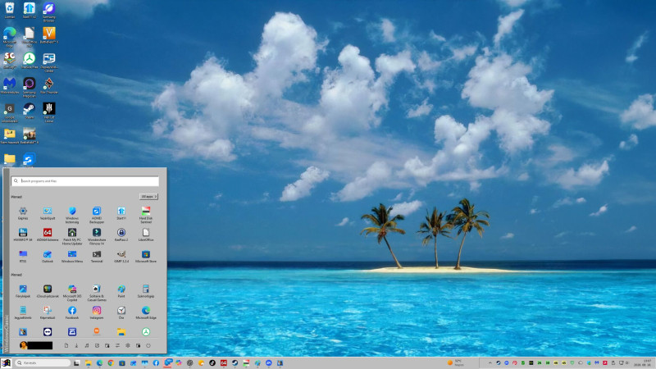The image size is (656, 369).
Task: Launch the Clock app in start menu
Action: (121, 312)
